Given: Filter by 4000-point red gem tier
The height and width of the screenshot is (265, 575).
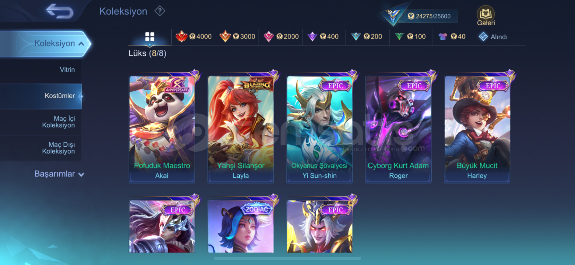Looking at the screenshot, I should coord(193,36).
